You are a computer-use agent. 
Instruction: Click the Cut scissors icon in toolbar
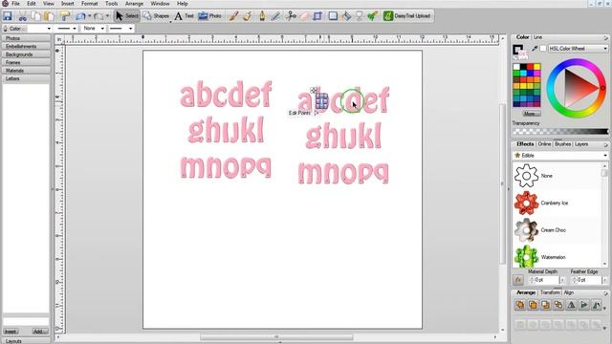(x=23, y=16)
